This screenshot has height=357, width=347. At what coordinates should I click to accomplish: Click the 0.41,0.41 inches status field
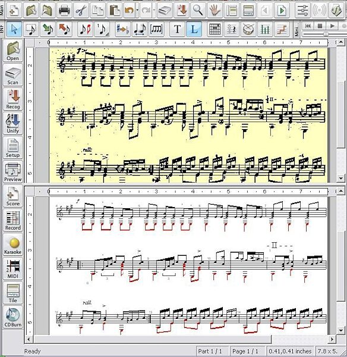[290, 351]
